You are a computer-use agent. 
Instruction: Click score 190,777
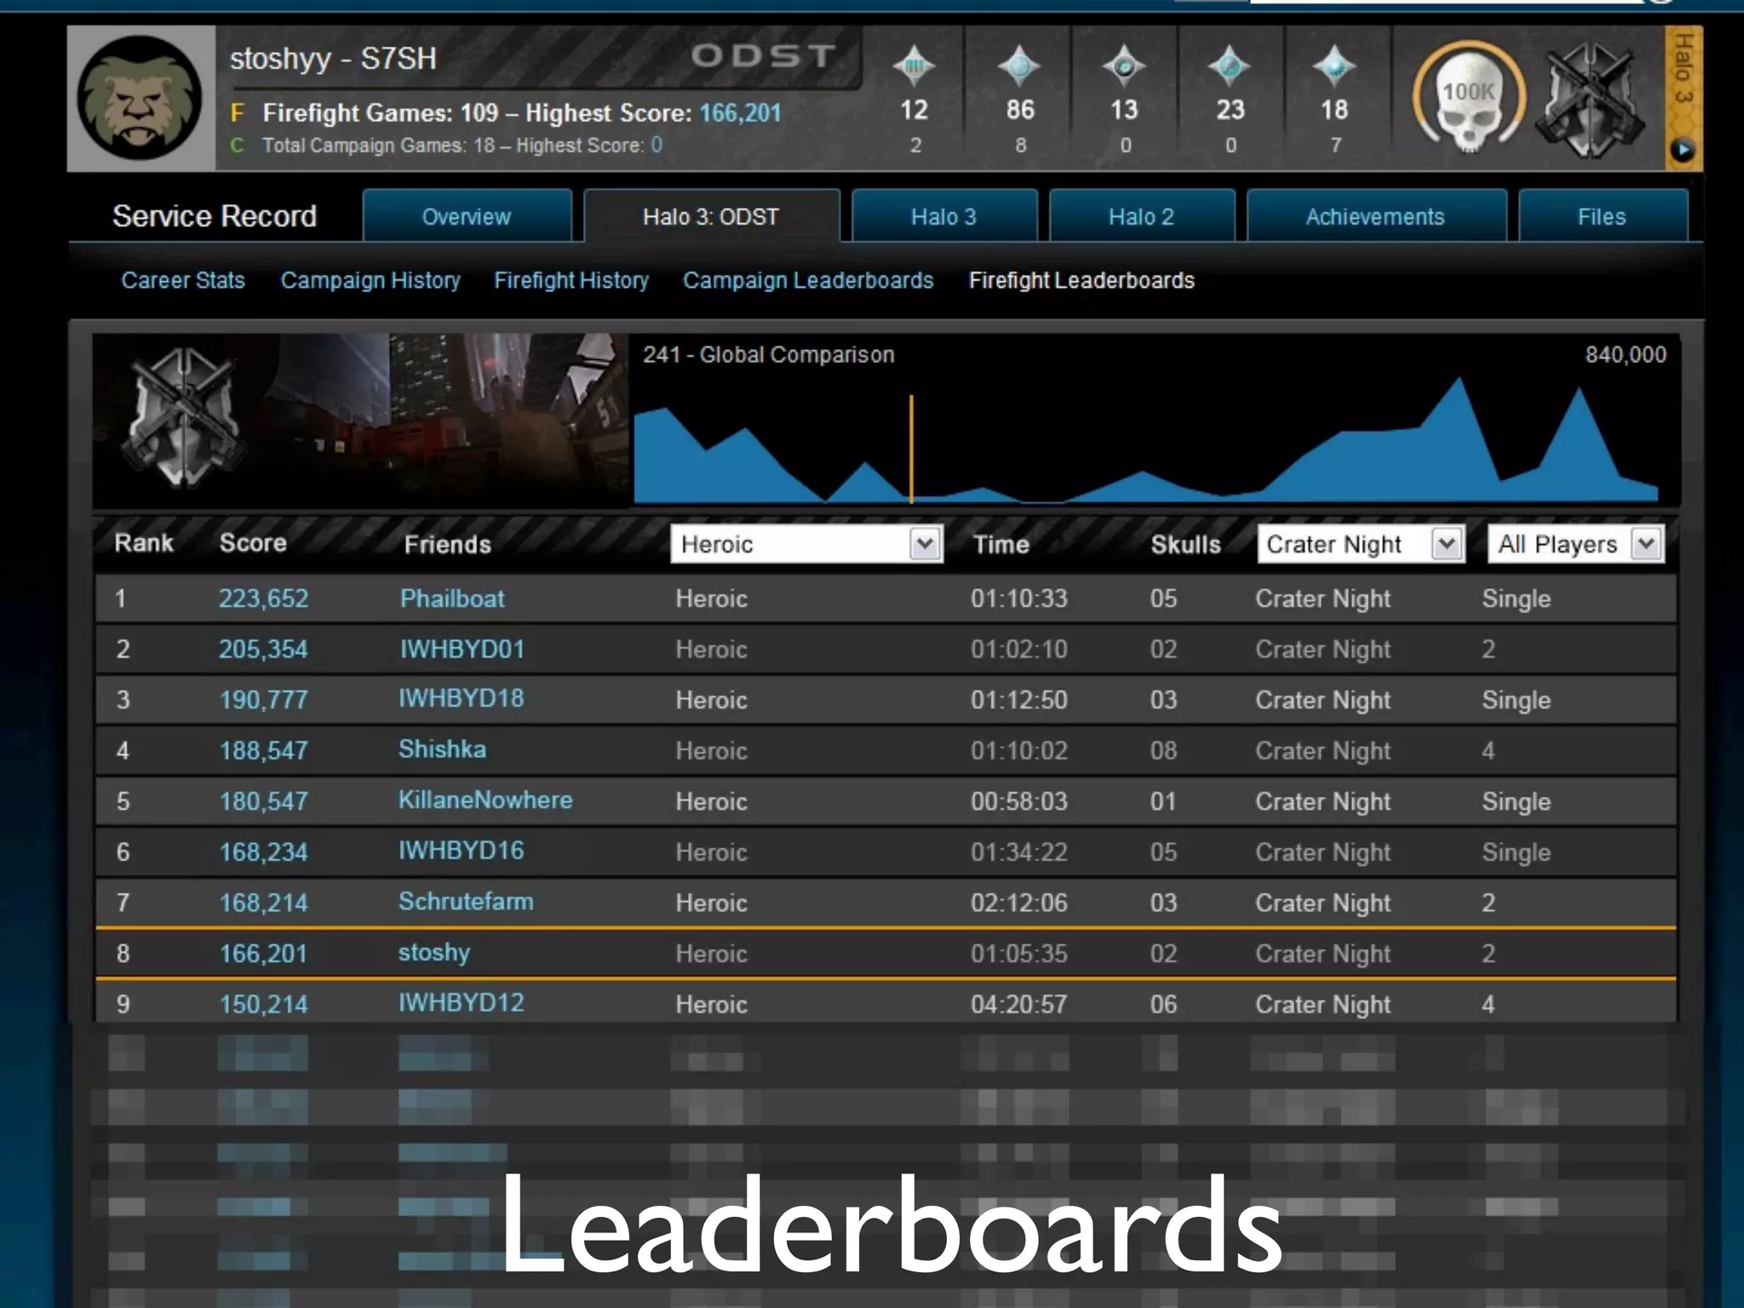[263, 700]
